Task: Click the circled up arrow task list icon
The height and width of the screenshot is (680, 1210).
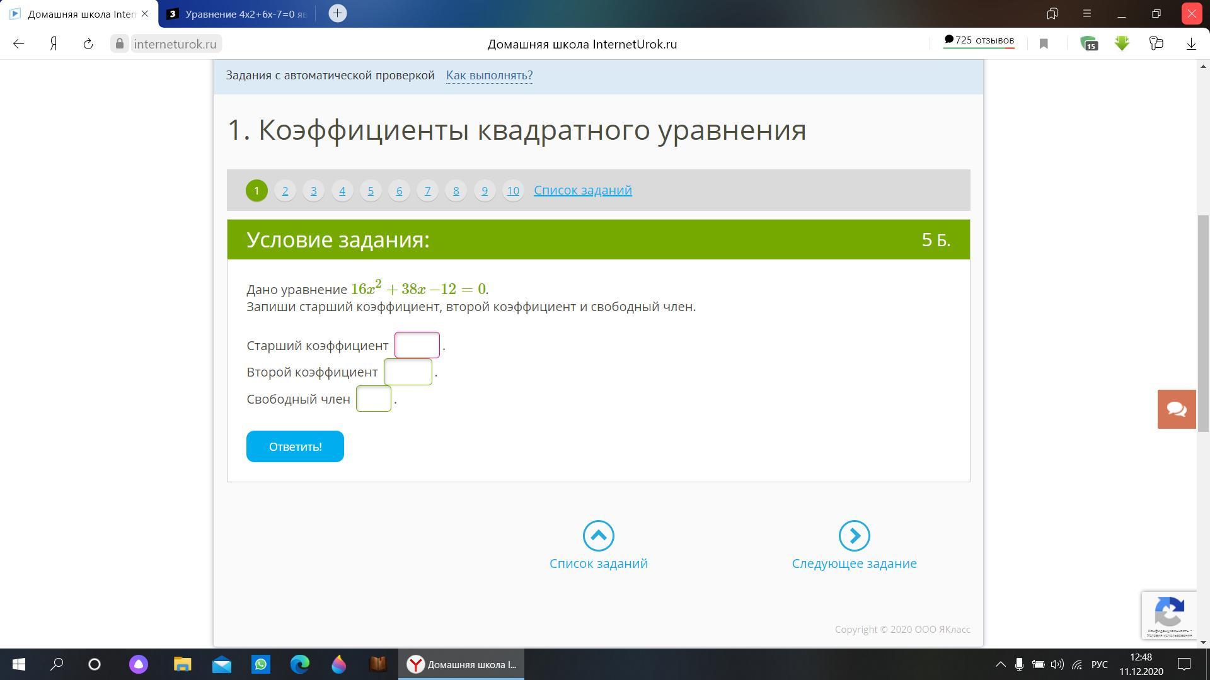Action: (x=598, y=536)
